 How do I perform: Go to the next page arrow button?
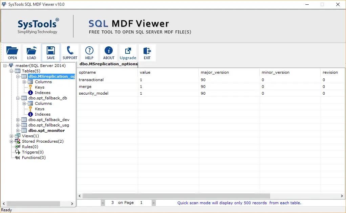153,203
